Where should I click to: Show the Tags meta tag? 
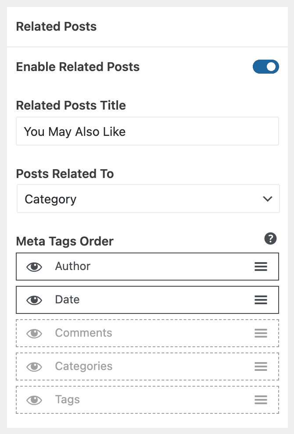(34, 400)
